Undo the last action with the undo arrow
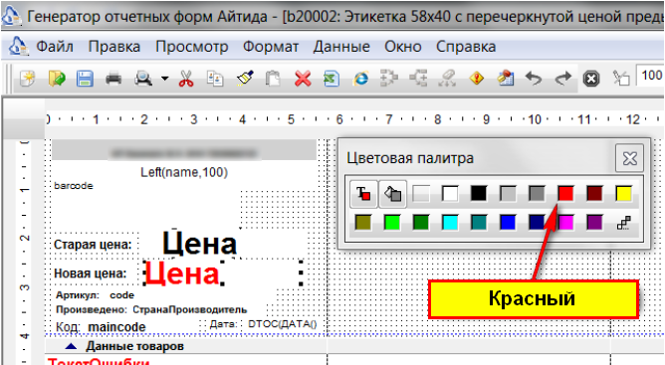Image resolution: width=665 pixels, height=365 pixels. click(x=534, y=79)
